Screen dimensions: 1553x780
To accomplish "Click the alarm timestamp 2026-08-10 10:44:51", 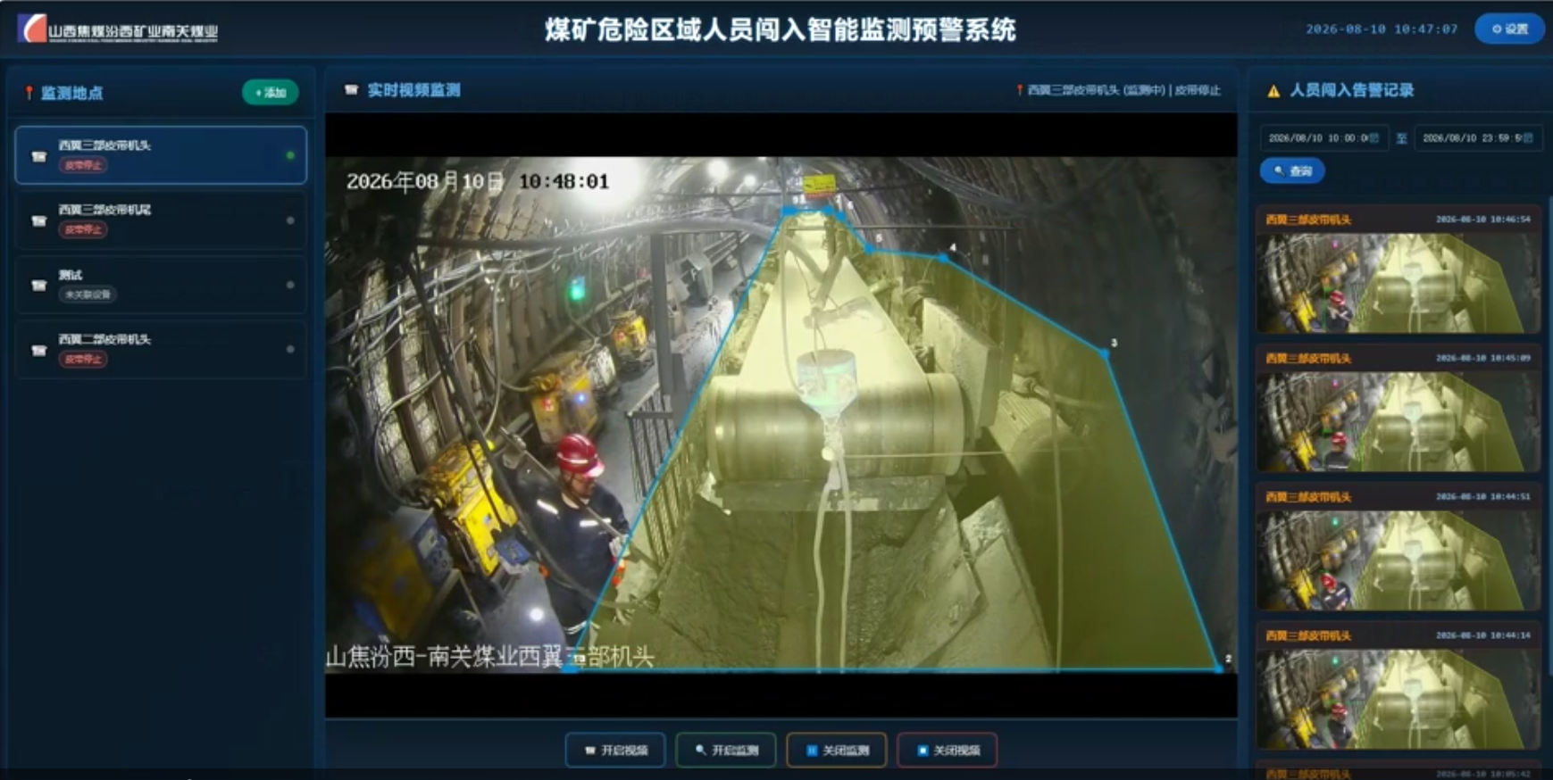I will click(x=1483, y=496).
